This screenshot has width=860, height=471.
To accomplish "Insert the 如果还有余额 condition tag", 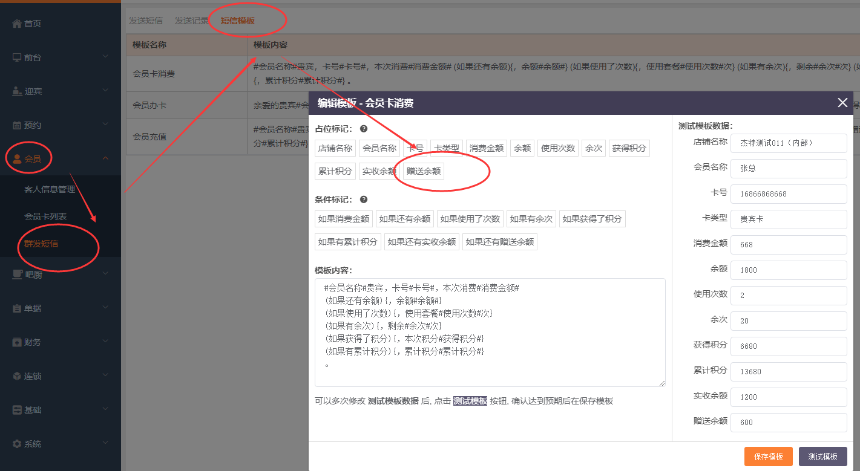I will click(405, 219).
